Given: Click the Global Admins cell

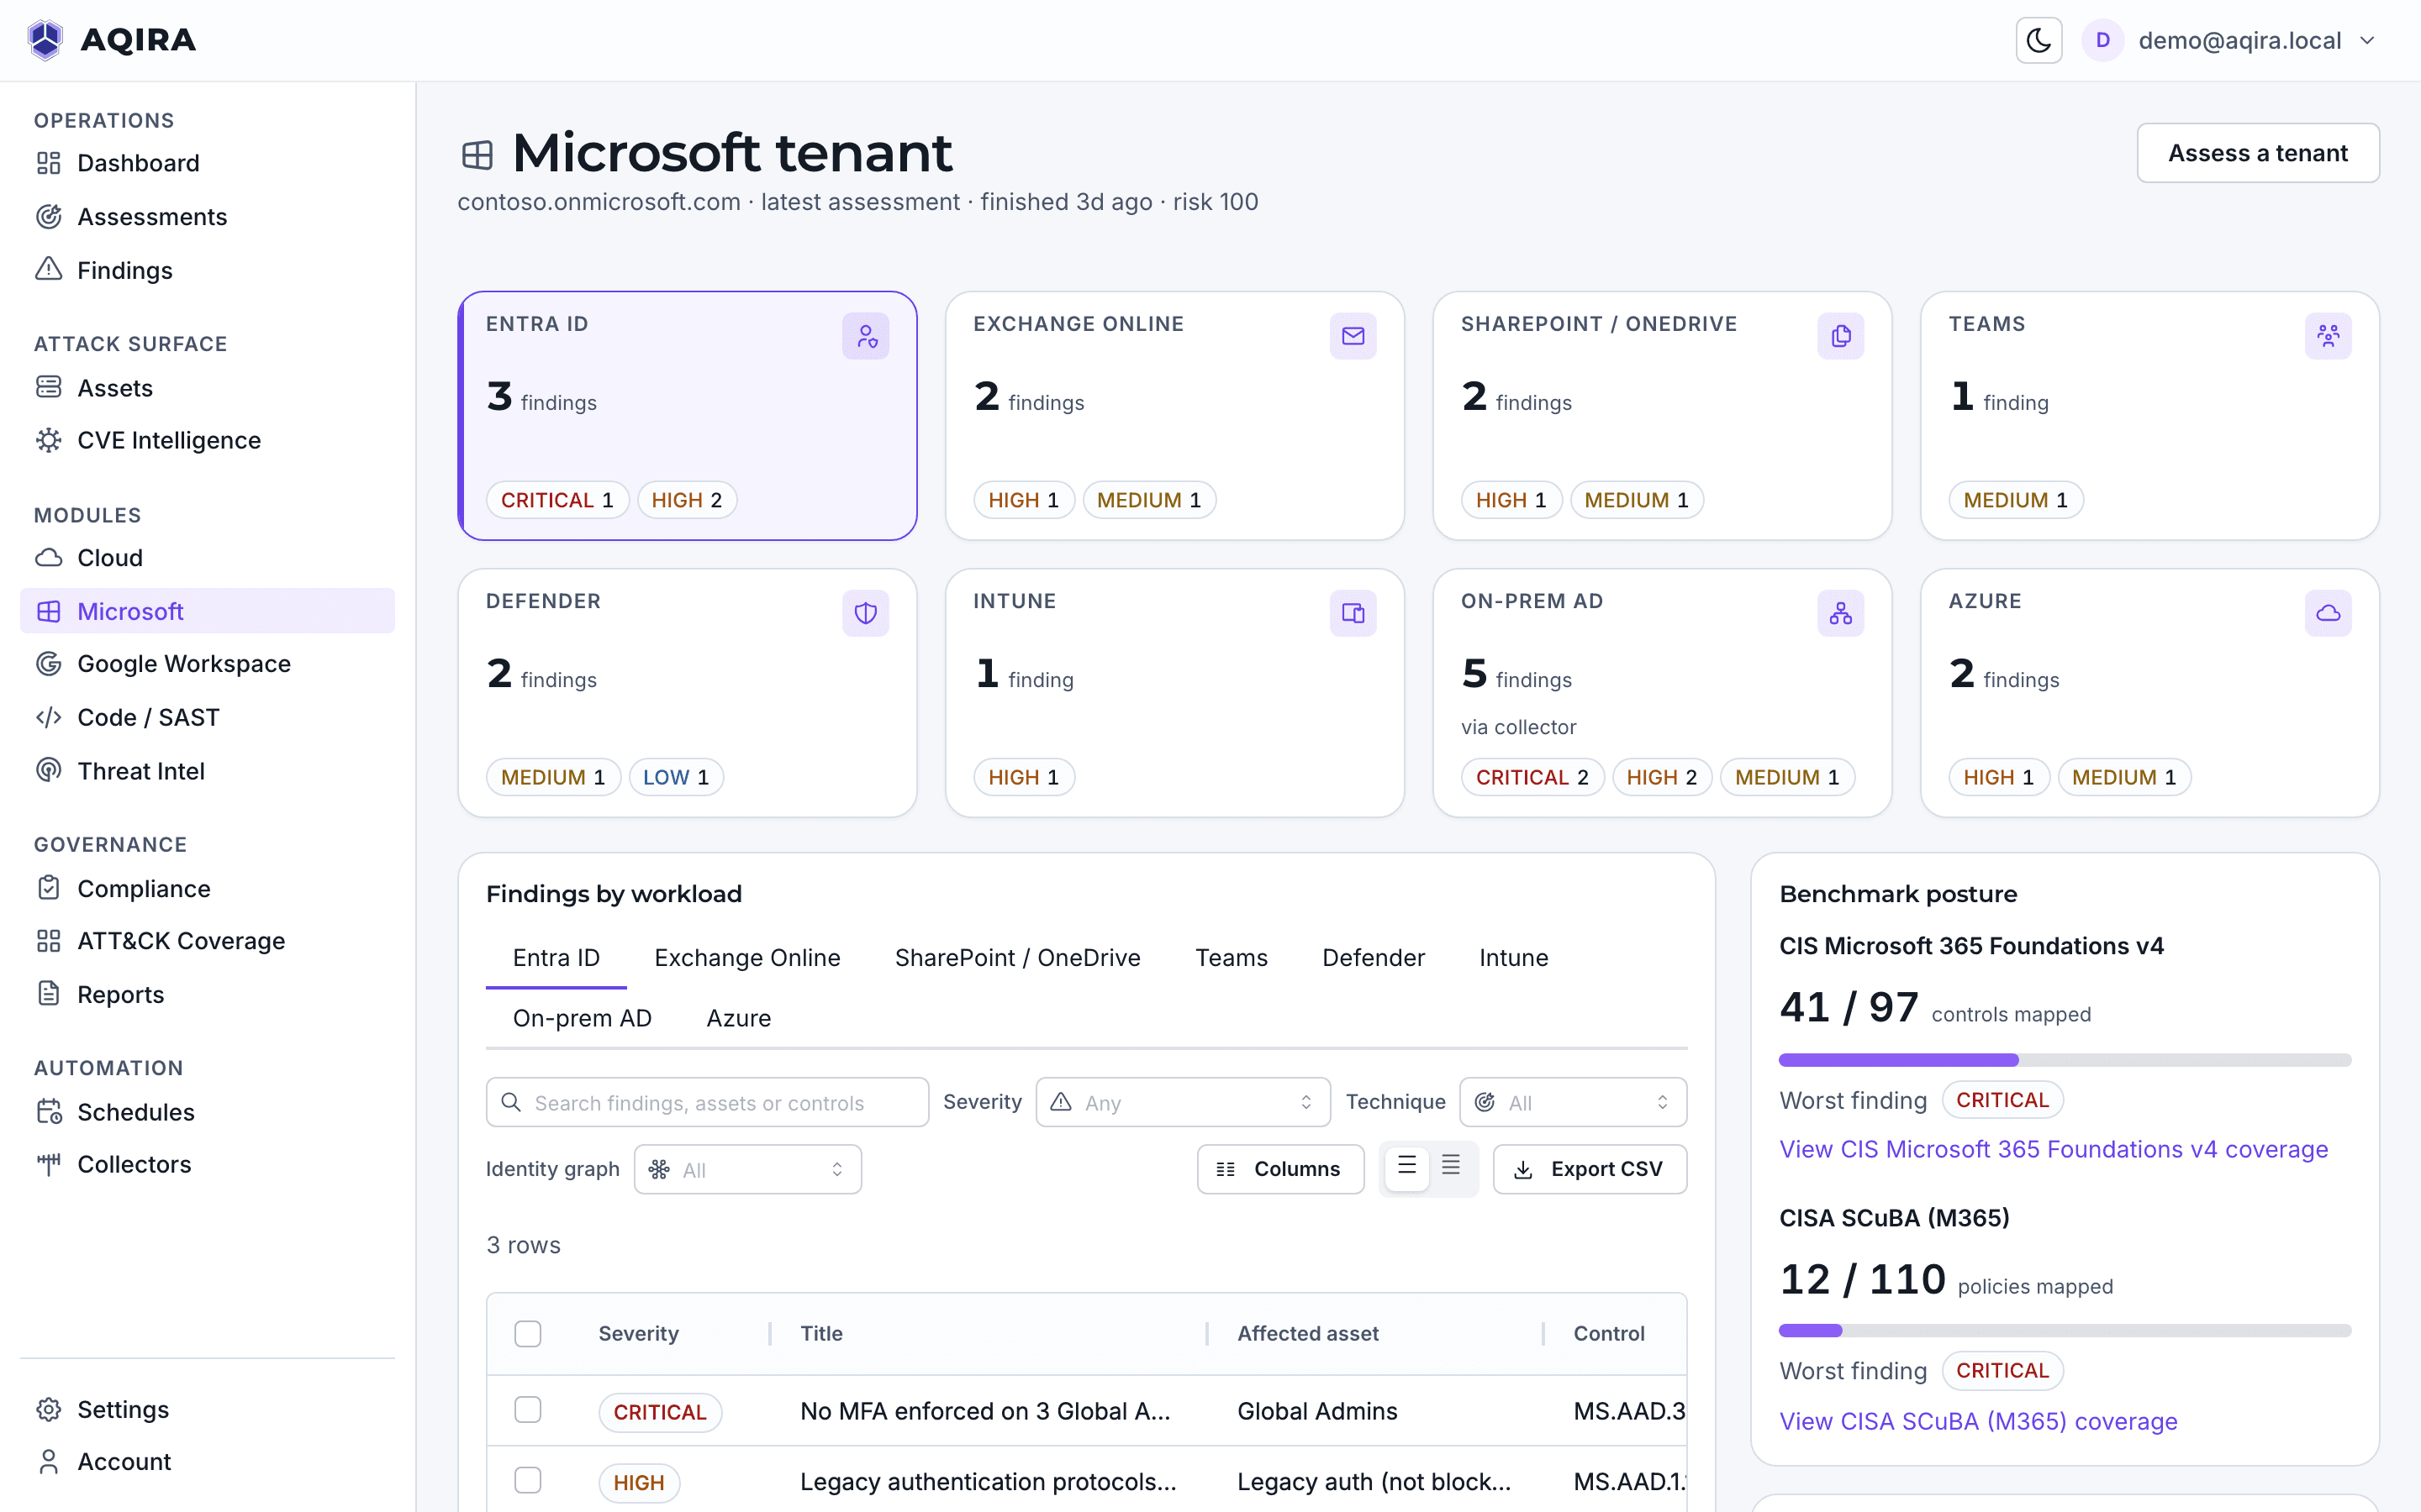Looking at the screenshot, I should 1316,1411.
